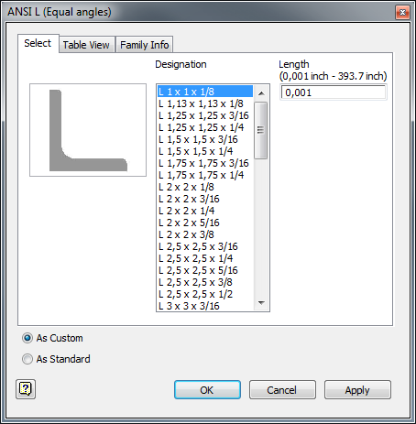This screenshot has width=416, height=424.
Task: Select the As Custom radio button
Action: coord(27,338)
